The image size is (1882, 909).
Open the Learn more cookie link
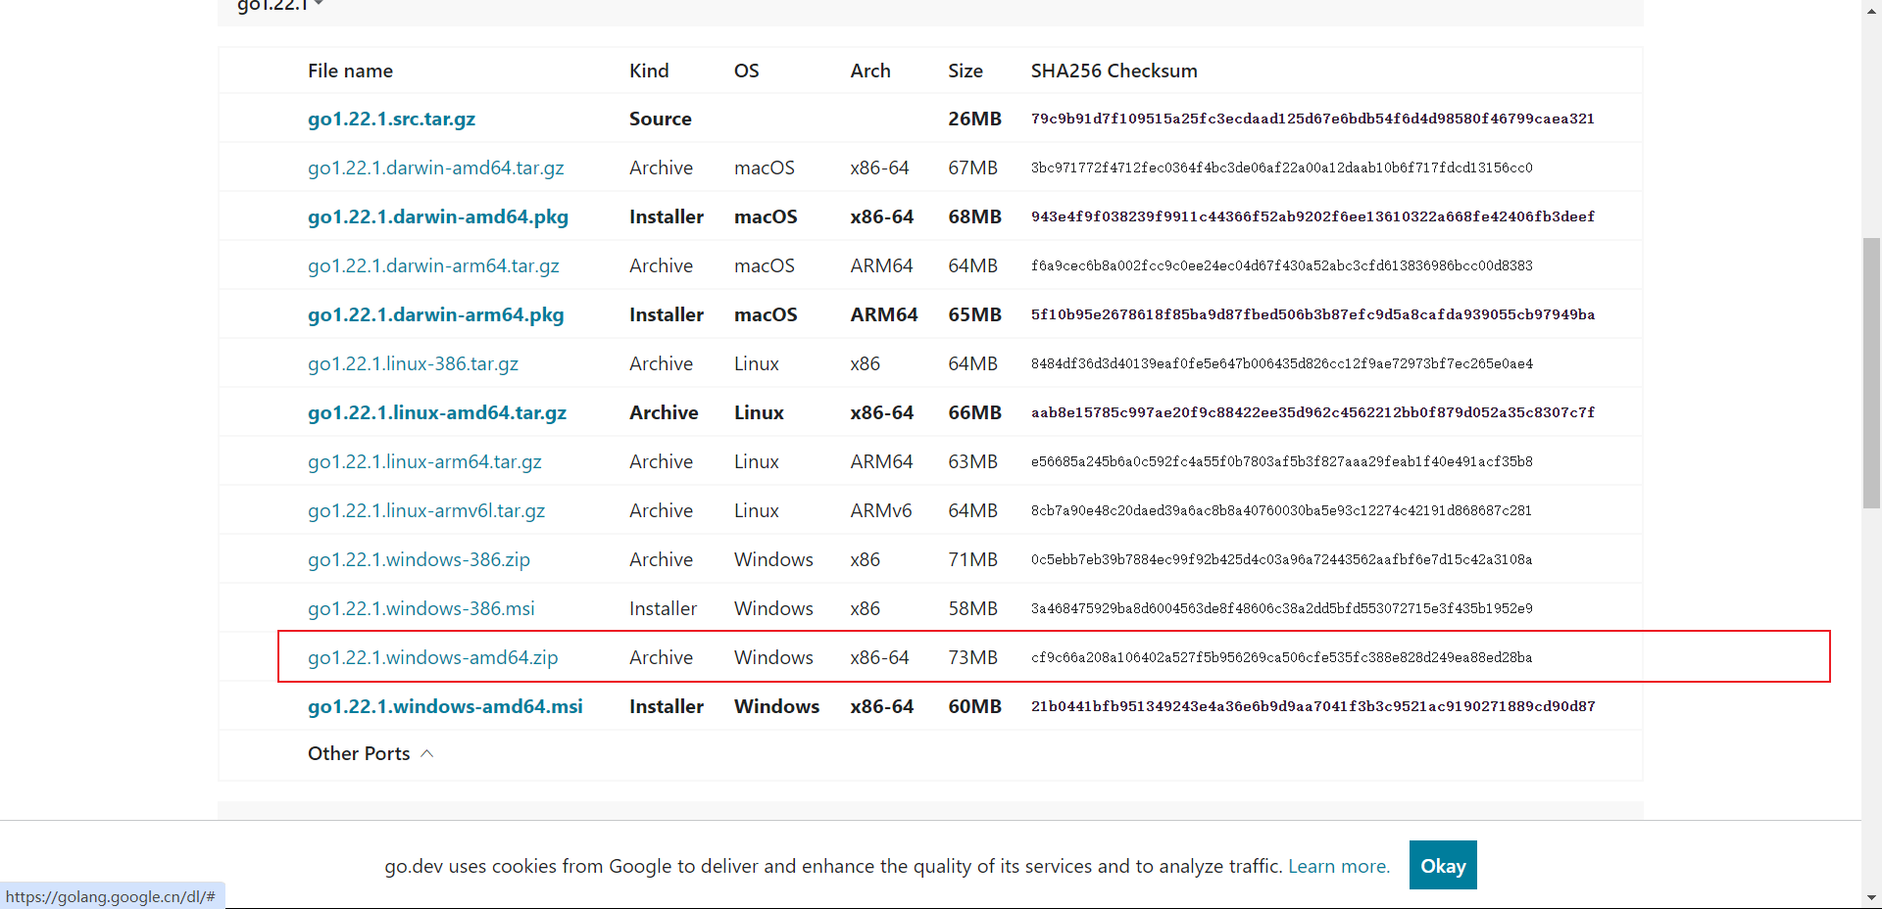point(1339,866)
